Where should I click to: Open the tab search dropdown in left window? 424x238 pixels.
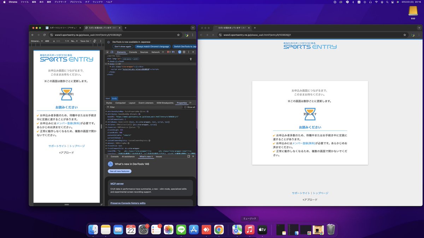tap(193, 28)
